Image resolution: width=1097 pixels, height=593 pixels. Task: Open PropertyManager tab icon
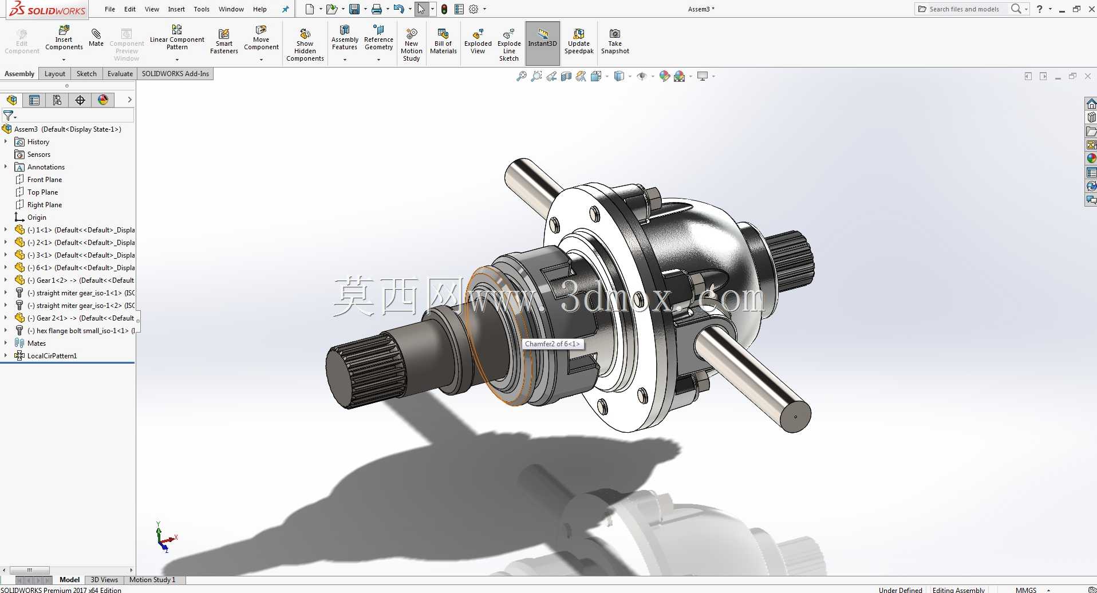click(34, 100)
